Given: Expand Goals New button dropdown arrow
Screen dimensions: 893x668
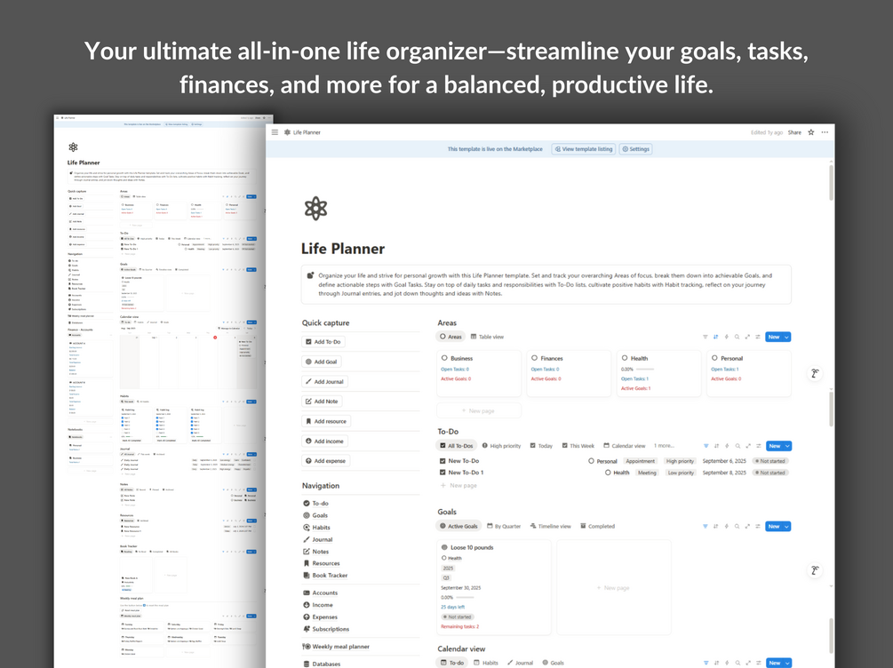Looking at the screenshot, I should pos(786,526).
